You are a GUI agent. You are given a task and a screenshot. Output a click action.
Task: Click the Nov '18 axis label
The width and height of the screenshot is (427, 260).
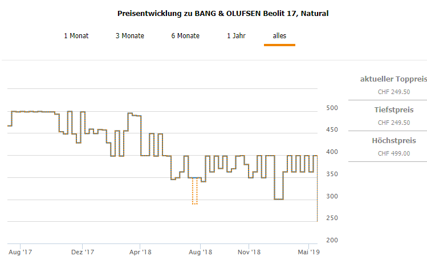coord(249,251)
